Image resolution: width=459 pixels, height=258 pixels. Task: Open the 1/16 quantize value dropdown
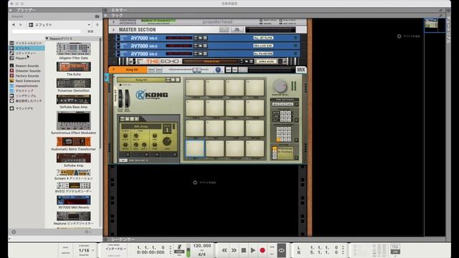click(x=93, y=250)
